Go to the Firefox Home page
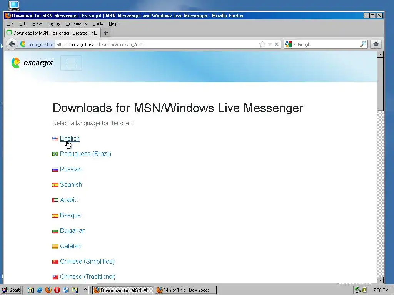The height and width of the screenshot is (295, 394). [x=376, y=45]
